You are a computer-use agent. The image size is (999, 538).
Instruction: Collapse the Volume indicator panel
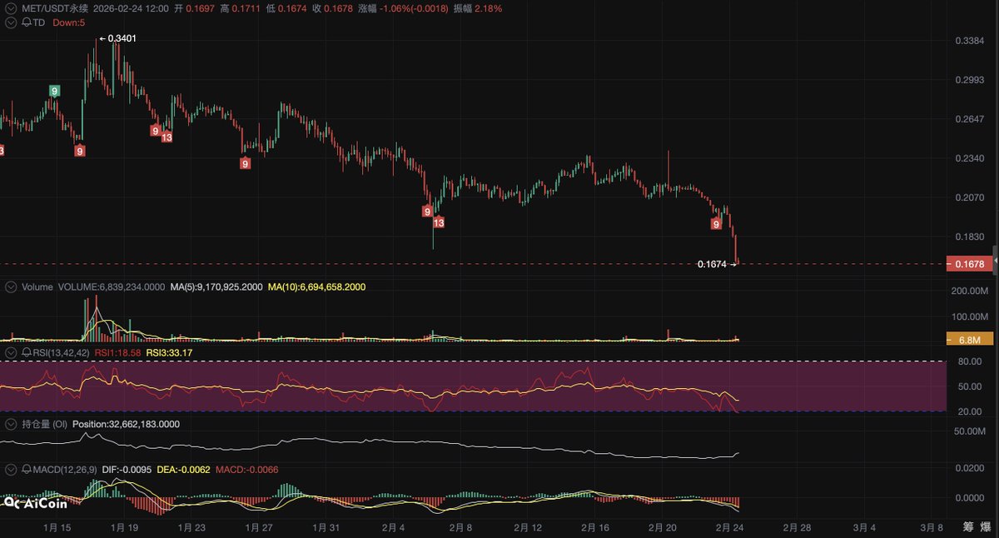(10, 286)
